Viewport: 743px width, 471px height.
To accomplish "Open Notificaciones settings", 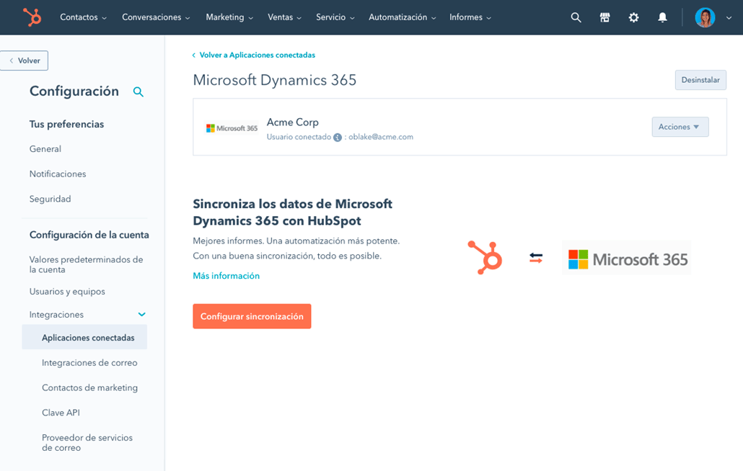I will pyautogui.click(x=58, y=174).
